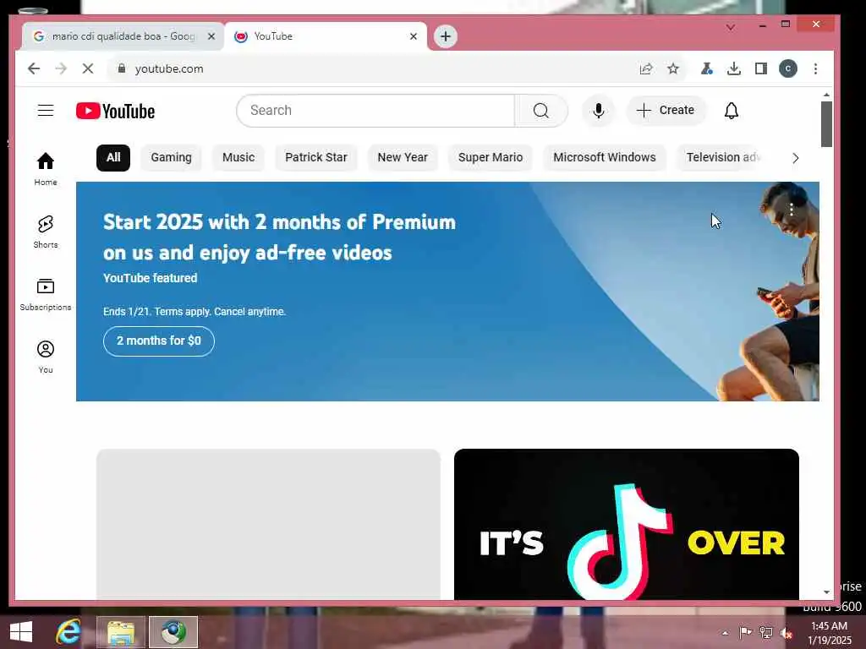Open new tab with plus button
Image resolution: width=866 pixels, height=649 pixels.
click(445, 36)
